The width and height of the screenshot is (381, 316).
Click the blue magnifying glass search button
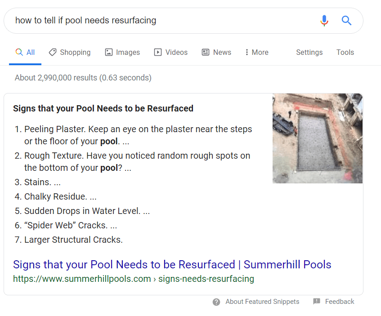(346, 20)
